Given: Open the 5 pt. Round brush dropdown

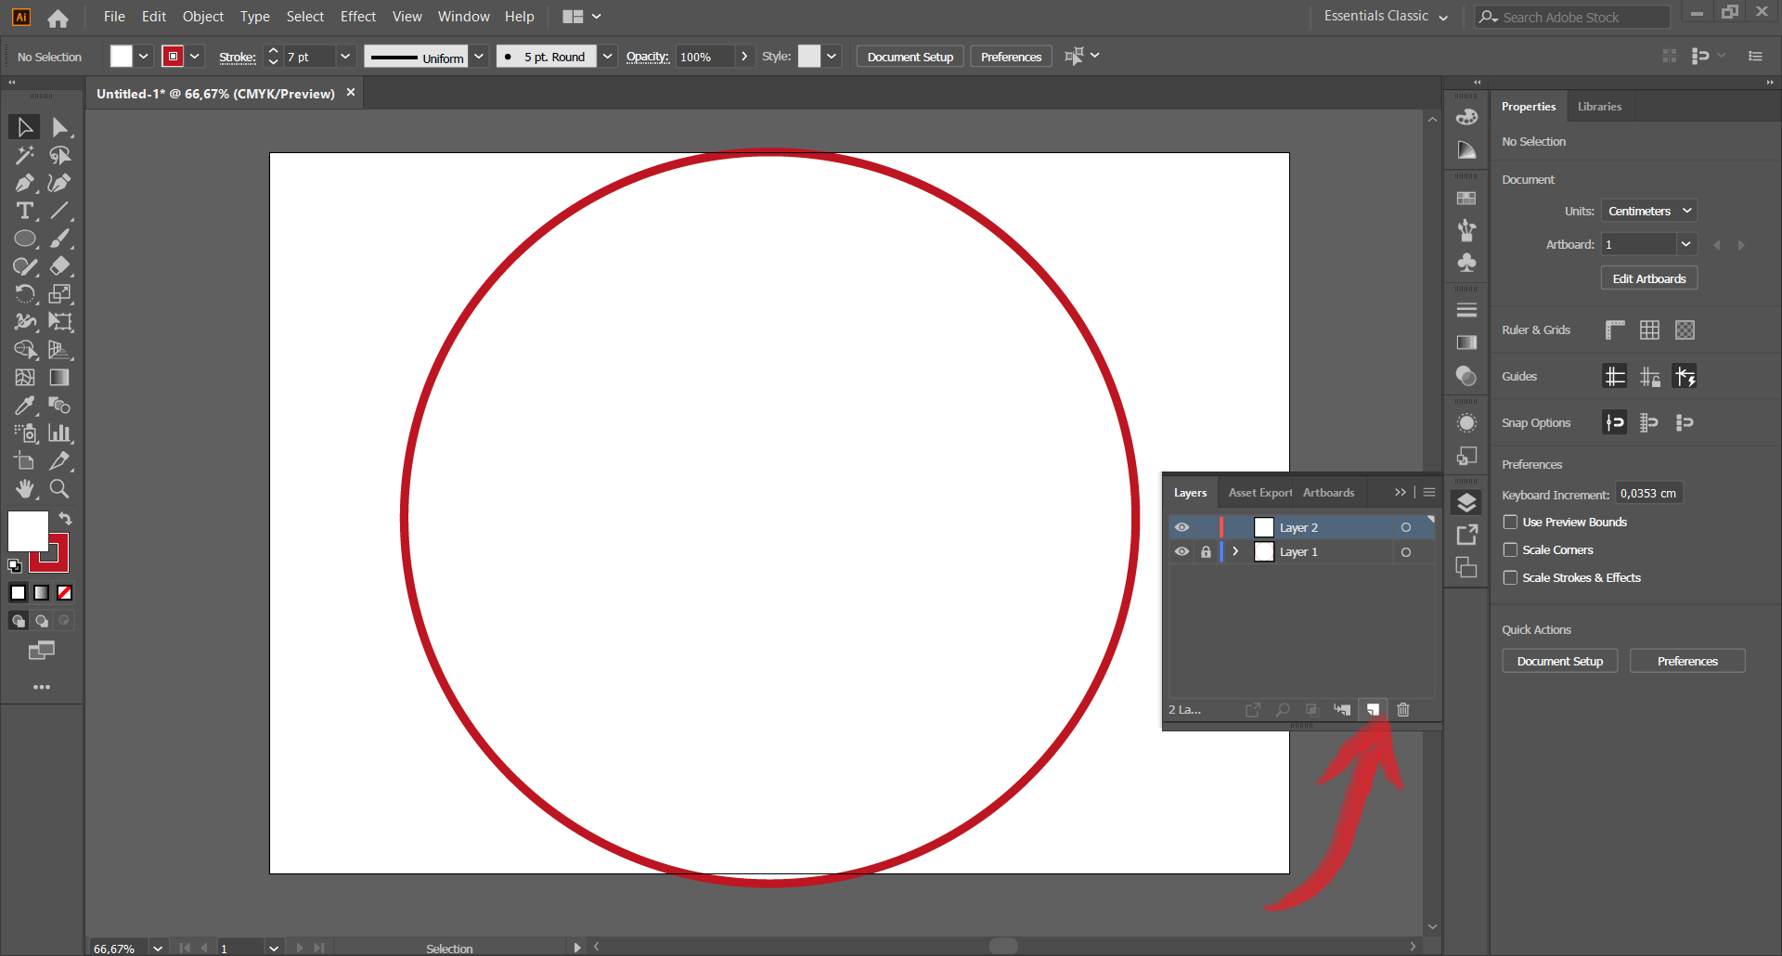Looking at the screenshot, I should (607, 57).
